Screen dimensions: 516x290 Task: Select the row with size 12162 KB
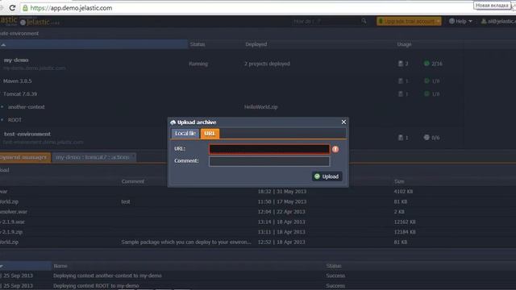click(x=258, y=222)
